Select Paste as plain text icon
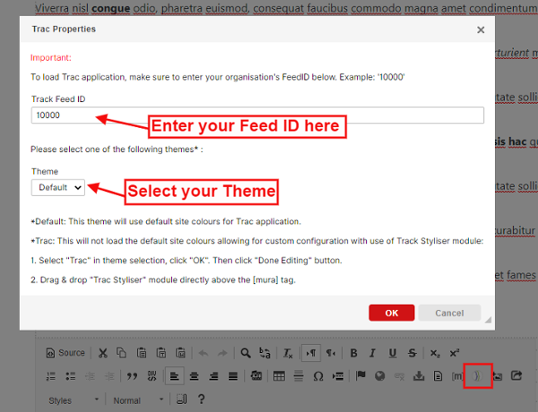Image resolution: width=538 pixels, height=412 pixels. coord(161,353)
